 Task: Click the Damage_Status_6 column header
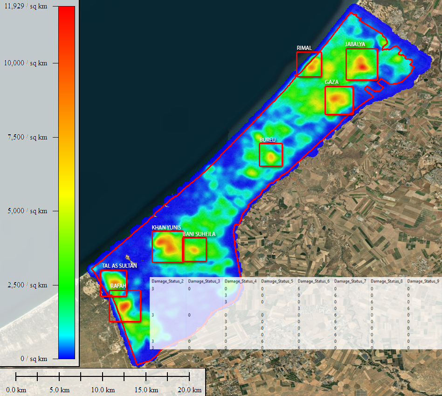(313, 281)
